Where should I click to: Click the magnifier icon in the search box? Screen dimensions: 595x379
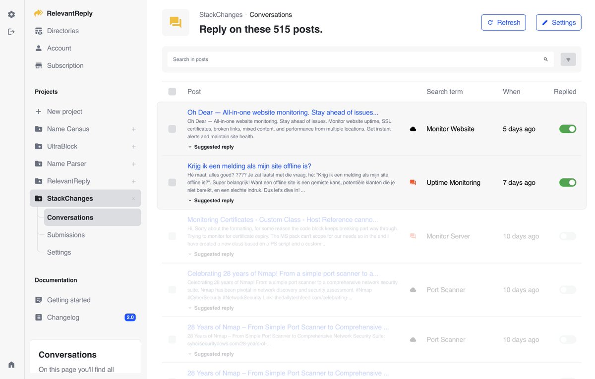(x=545, y=59)
